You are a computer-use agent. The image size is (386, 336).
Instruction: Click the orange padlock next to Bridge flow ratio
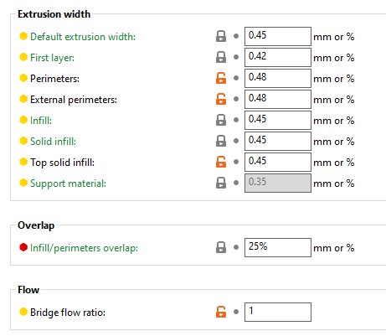(x=221, y=312)
